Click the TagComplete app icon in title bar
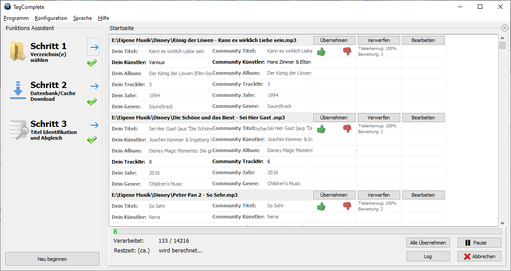 [7, 7]
